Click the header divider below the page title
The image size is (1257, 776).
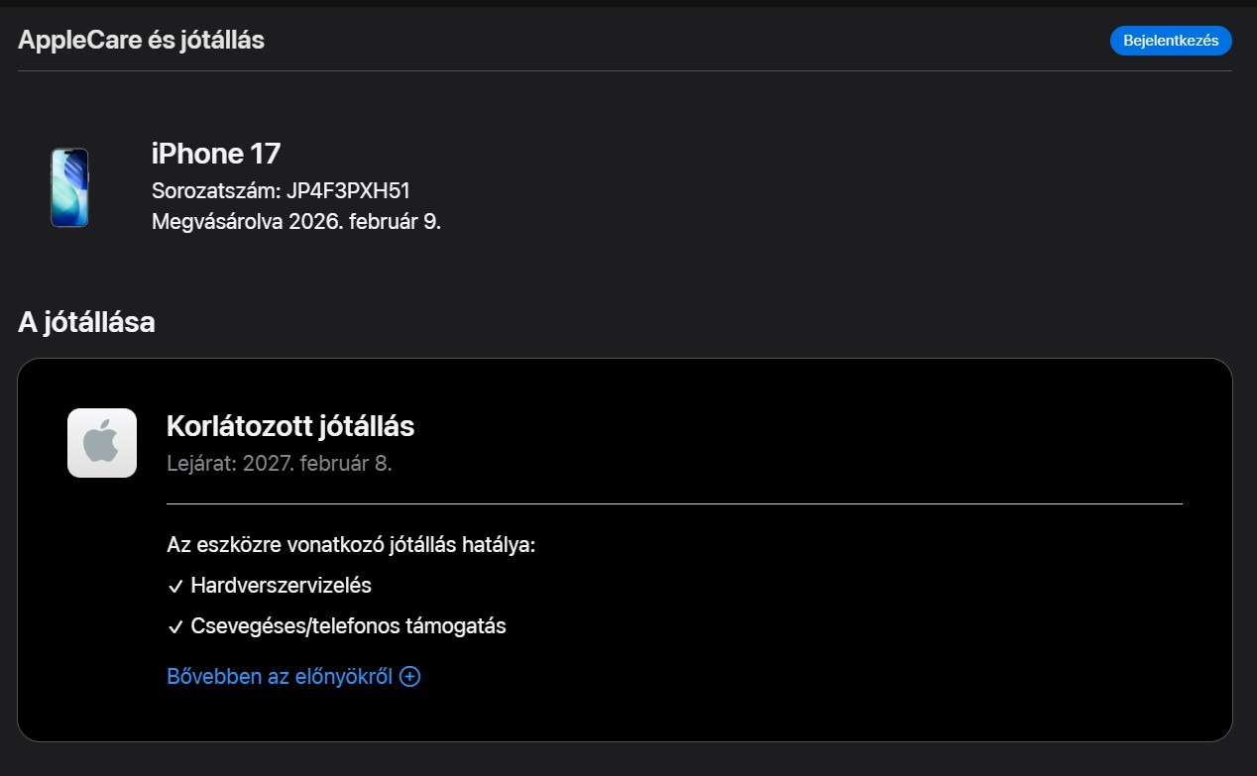tap(625, 71)
